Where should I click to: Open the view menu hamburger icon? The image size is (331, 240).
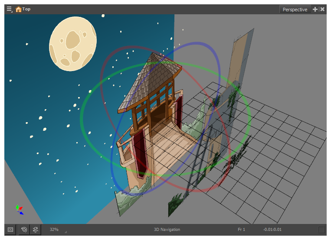coord(9,9)
